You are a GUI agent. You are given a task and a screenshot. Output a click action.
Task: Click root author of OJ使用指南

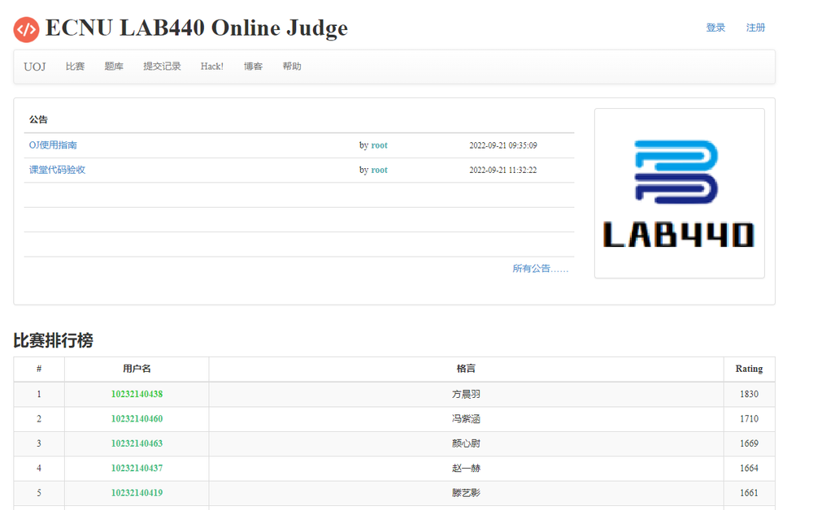pyautogui.click(x=379, y=145)
